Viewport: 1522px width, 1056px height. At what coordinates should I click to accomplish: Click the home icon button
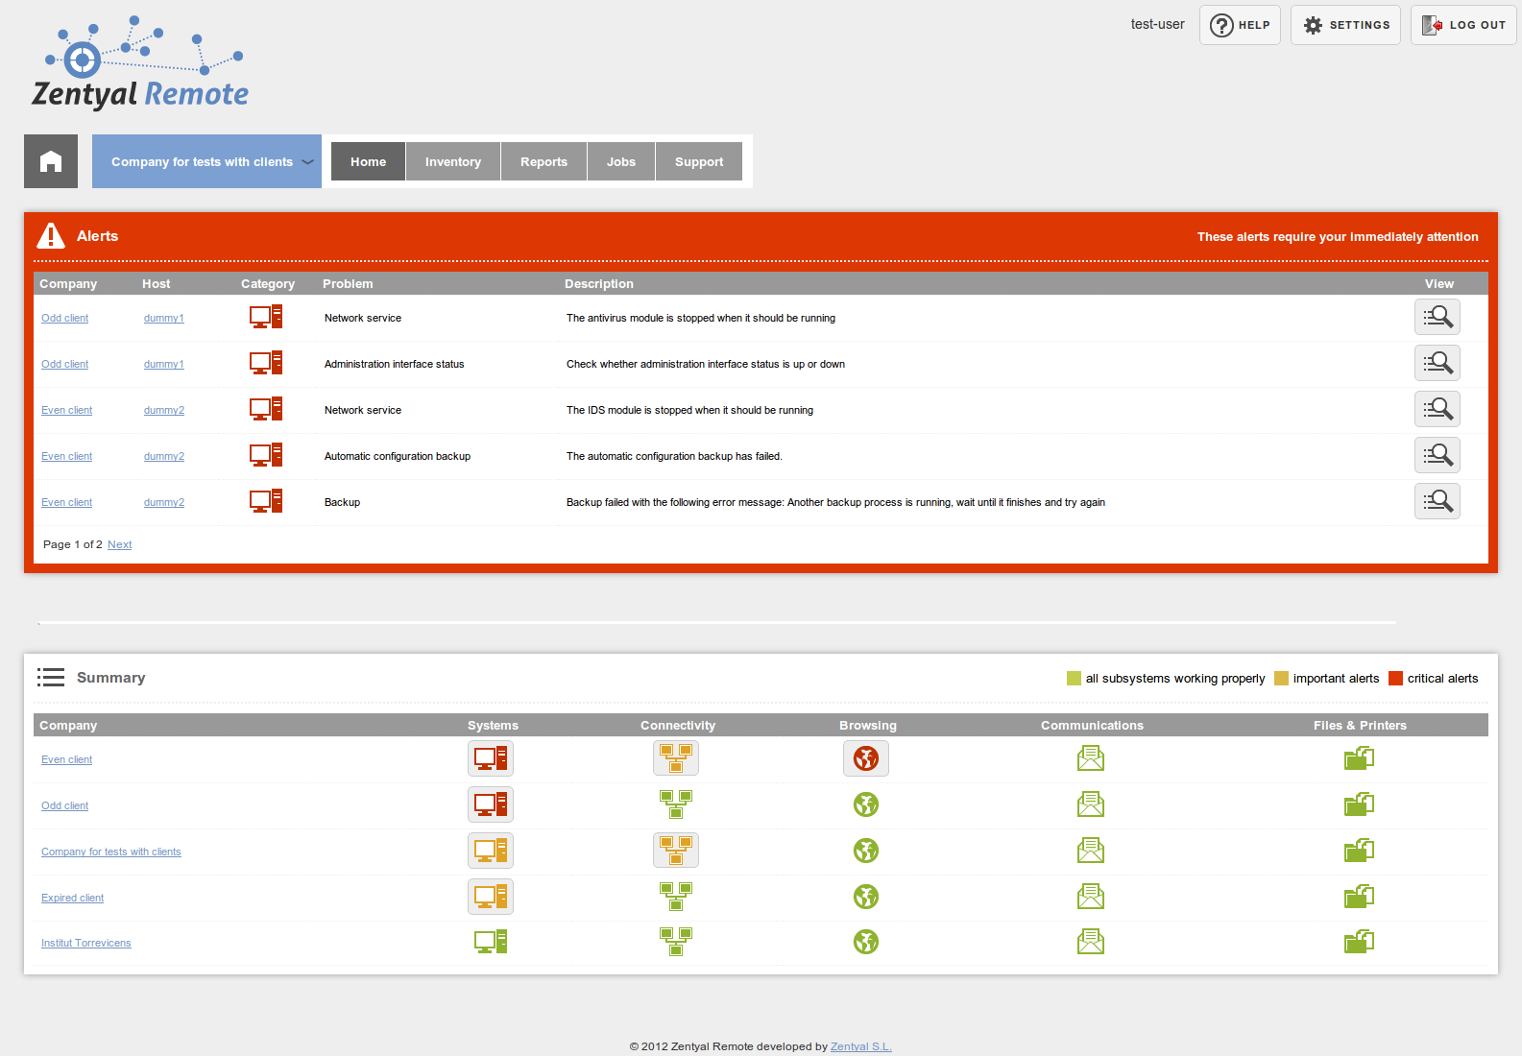pyautogui.click(x=51, y=161)
